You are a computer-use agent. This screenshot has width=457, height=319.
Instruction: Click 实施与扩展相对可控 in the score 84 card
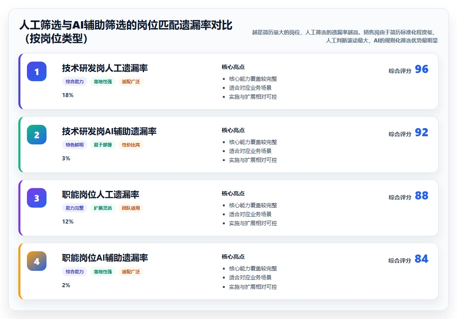coord(253,287)
